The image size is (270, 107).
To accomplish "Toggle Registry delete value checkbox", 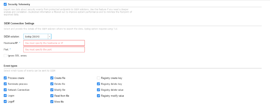I will (98, 90).
